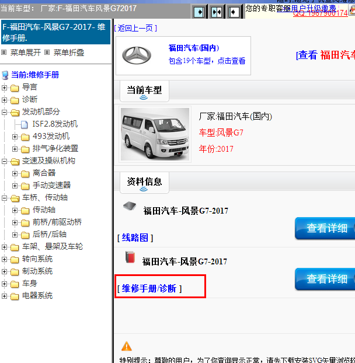Click the F-福田汽车-风景G7-2017-维修手册 header

click(55, 32)
